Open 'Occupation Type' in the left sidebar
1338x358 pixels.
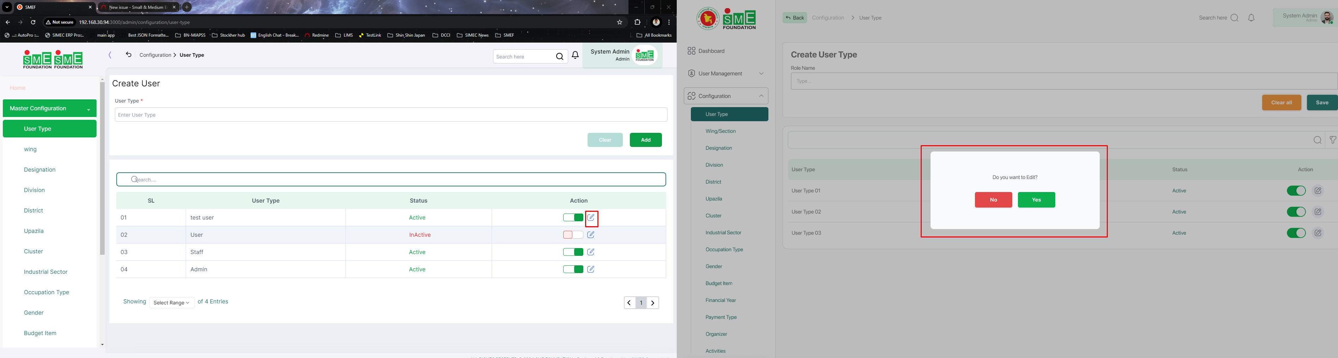pos(46,292)
